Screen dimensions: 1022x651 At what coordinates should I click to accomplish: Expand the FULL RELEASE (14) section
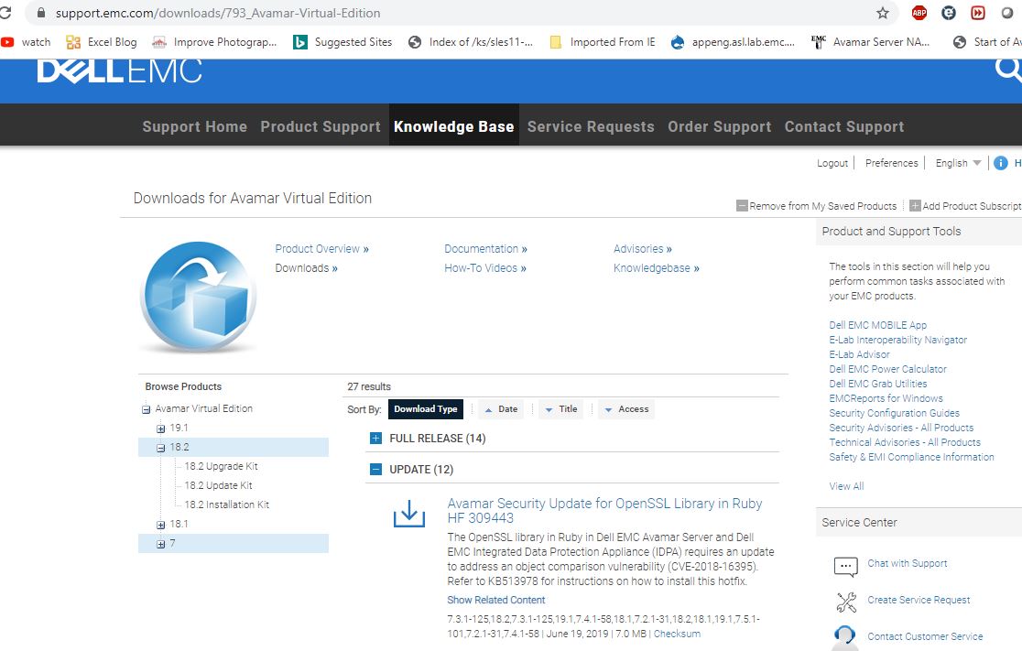coord(374,438)
